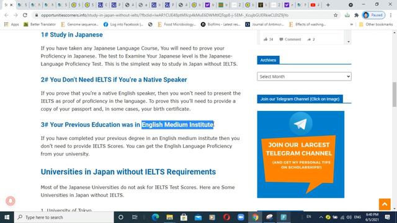Open the Better Translator bookmark

[40, 24]
